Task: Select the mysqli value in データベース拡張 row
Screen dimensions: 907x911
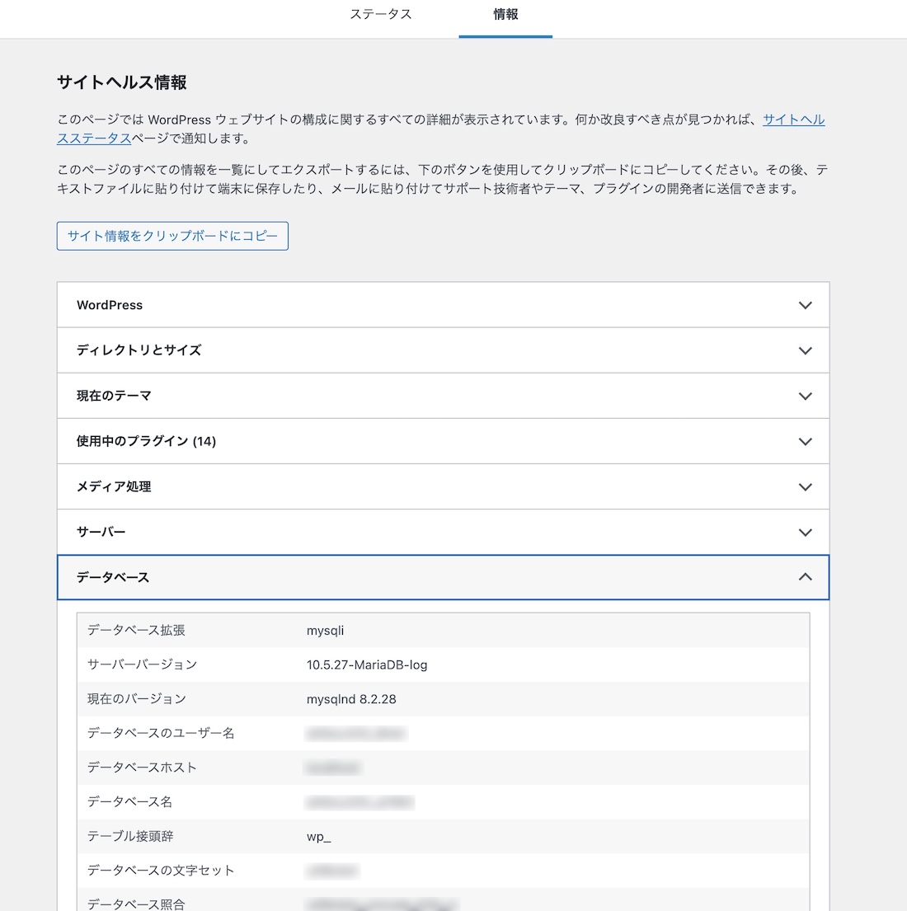Action: (326, 630)
